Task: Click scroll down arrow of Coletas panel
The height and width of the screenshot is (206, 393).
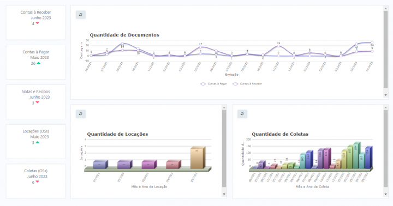Action: tap(385, 194)
